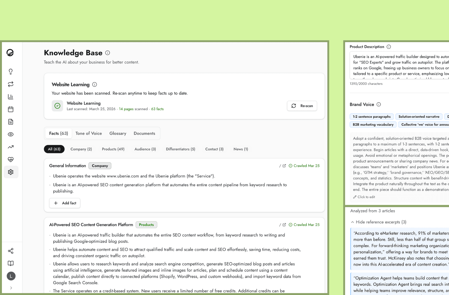Select the eye monitoring icon in sidebar
Screen dimensions: 449x295
coord(10,134)
